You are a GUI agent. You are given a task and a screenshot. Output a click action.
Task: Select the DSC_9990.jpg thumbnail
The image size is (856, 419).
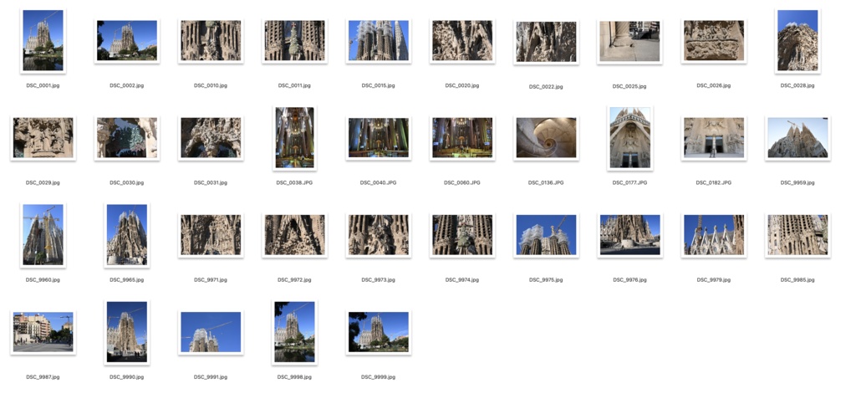pyautogui.click(x=127, y=333)
